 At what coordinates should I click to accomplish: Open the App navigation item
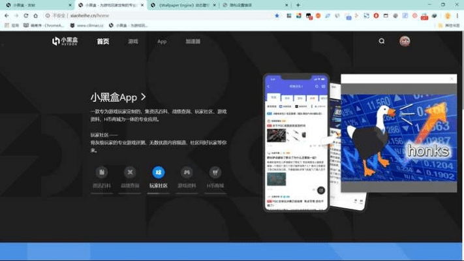point(162,41)
